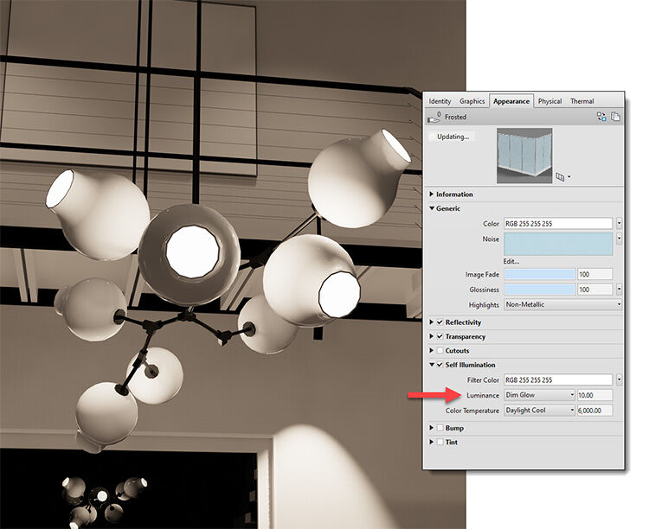Enable the Bump checkbox
The image size is (649, 529).
(x=440, y=428)
